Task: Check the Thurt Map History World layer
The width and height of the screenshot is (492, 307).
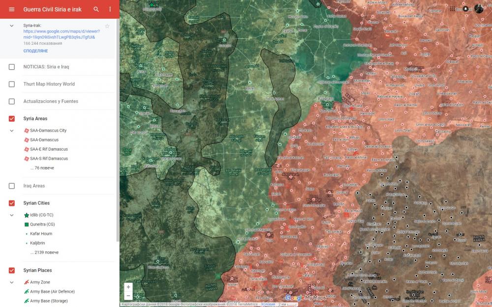Action: pyautogui.click(x=12, y=84)
